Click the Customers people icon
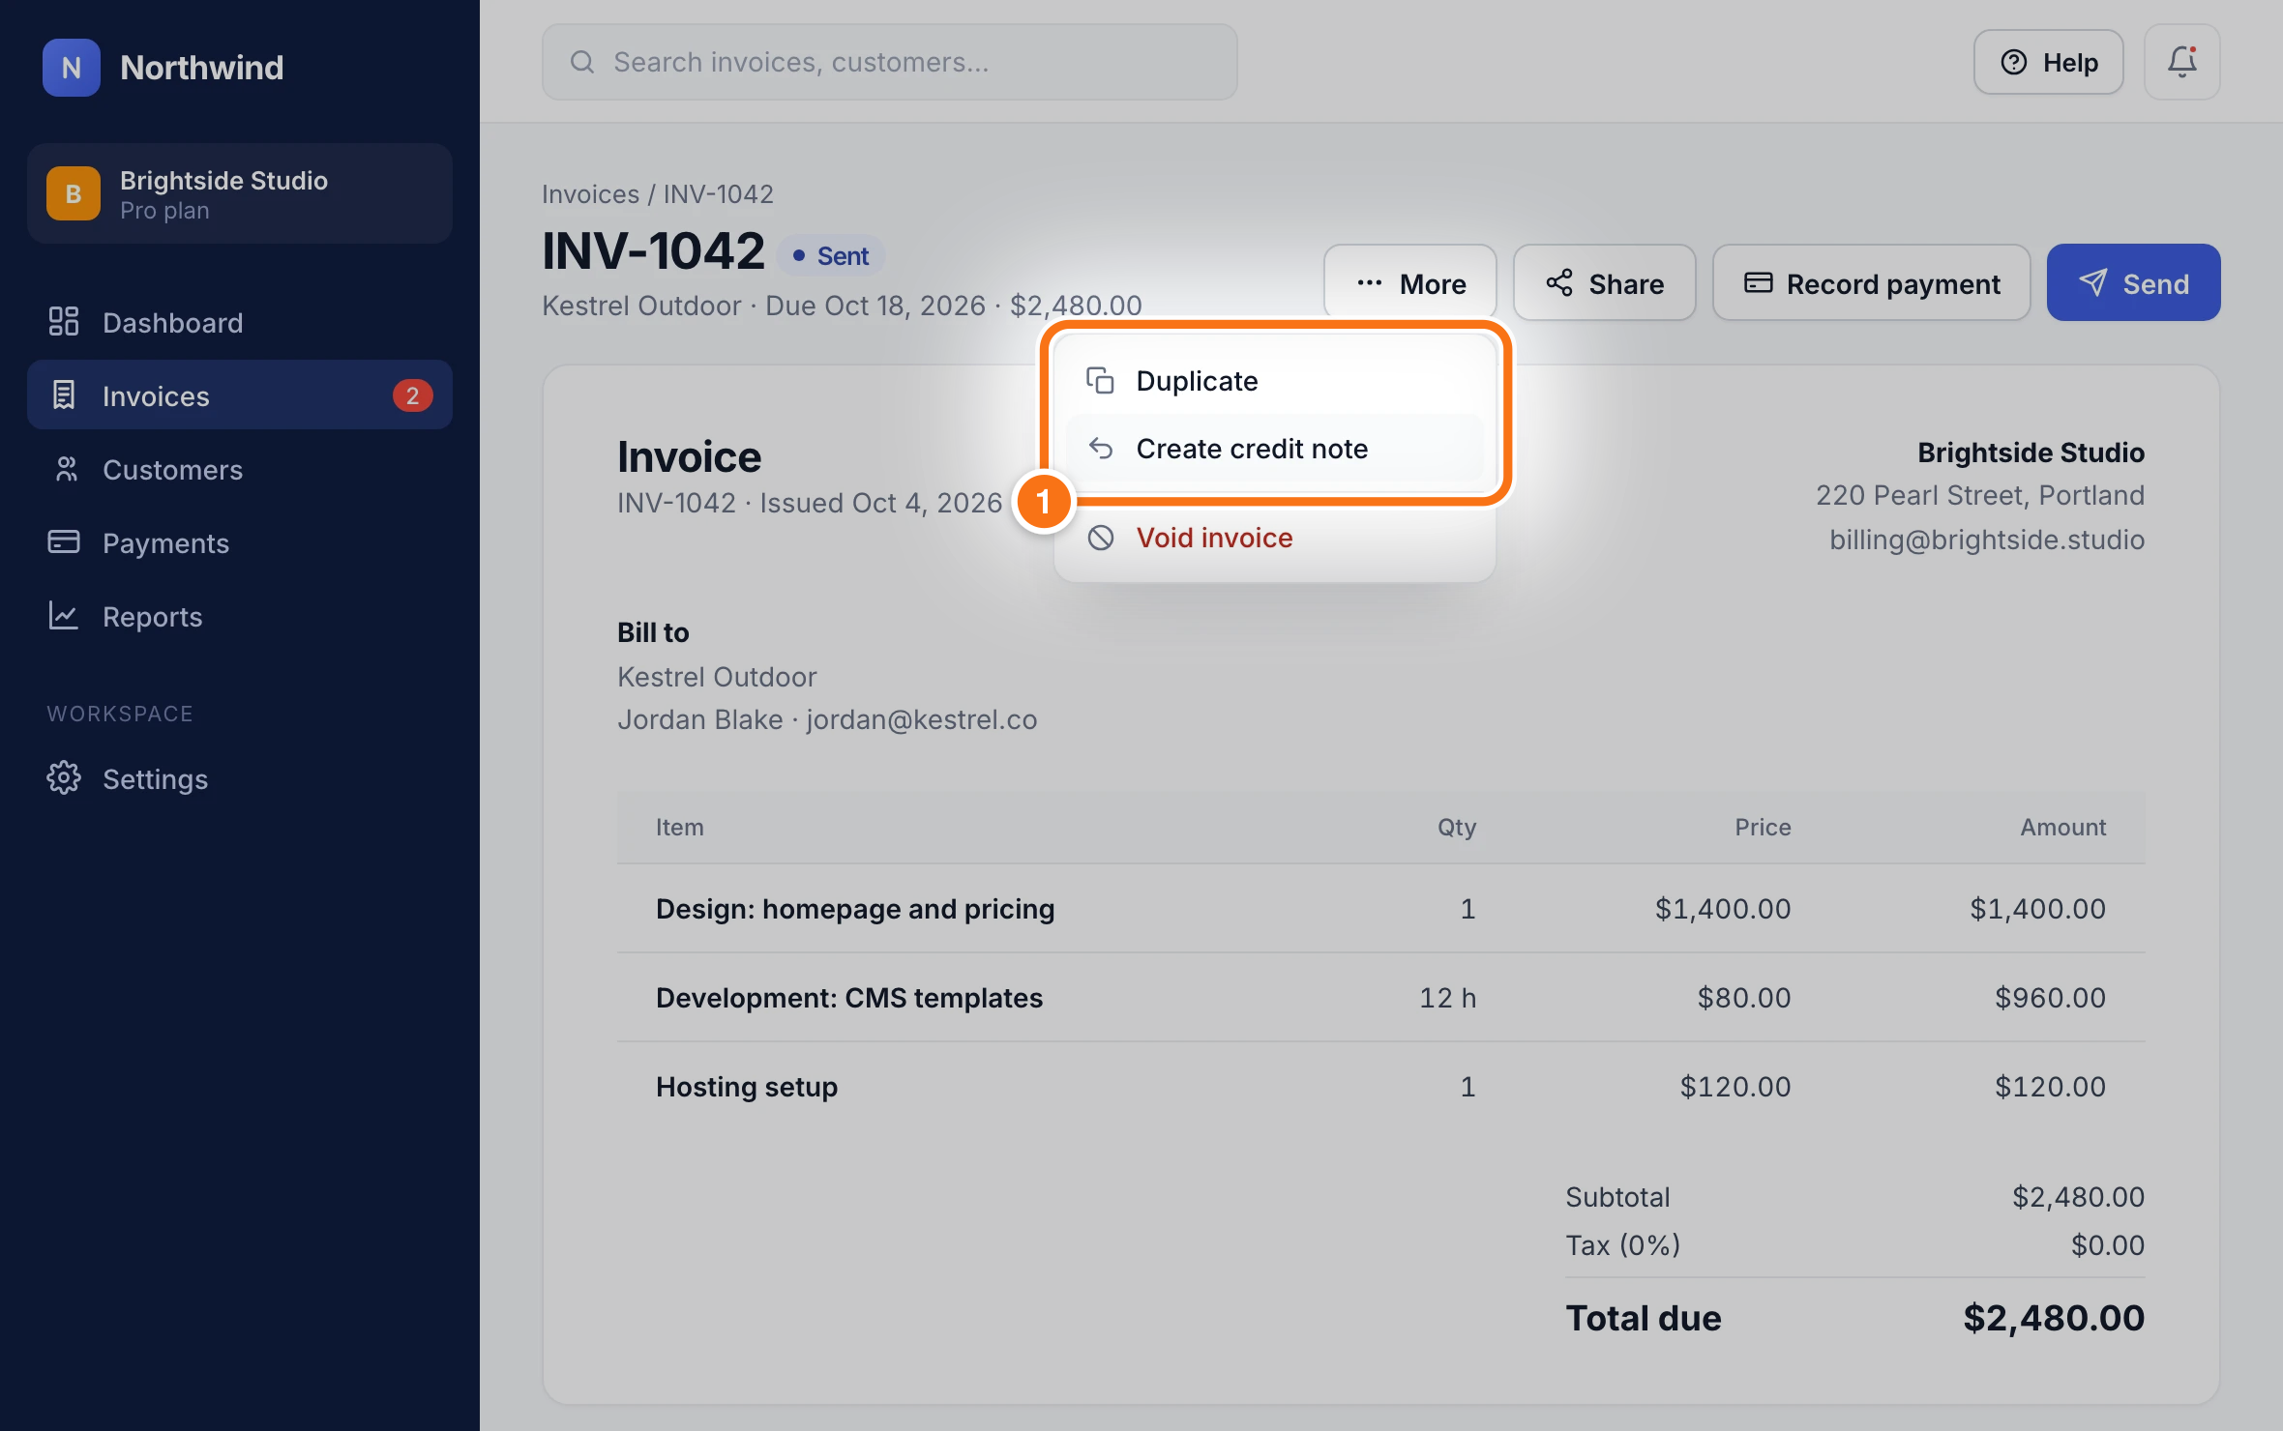This screenshot has width=2283, height=1431. pyautogui.click(x=66, y=469)
